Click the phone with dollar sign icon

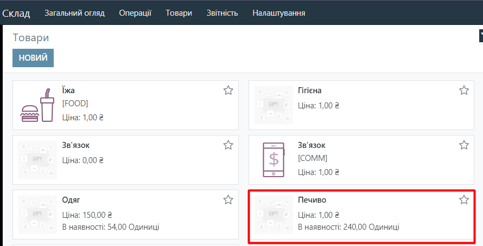click(x=273, y=160)
